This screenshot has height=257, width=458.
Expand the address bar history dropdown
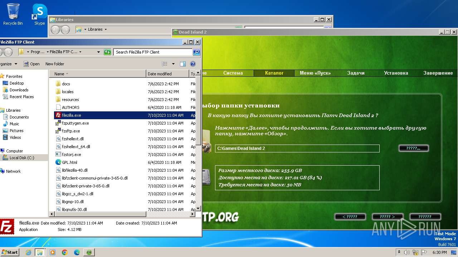point(99,52)
